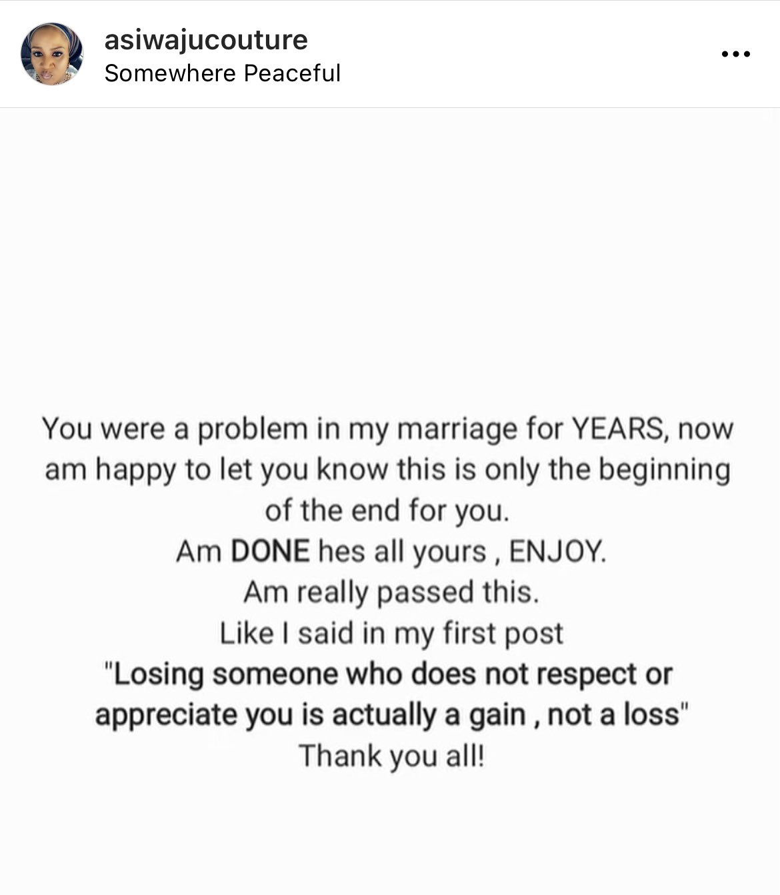Click the line "am happy to let you know"
Image resolution: width=780 pixels, height=895 pixels.
tap(387, 469)
